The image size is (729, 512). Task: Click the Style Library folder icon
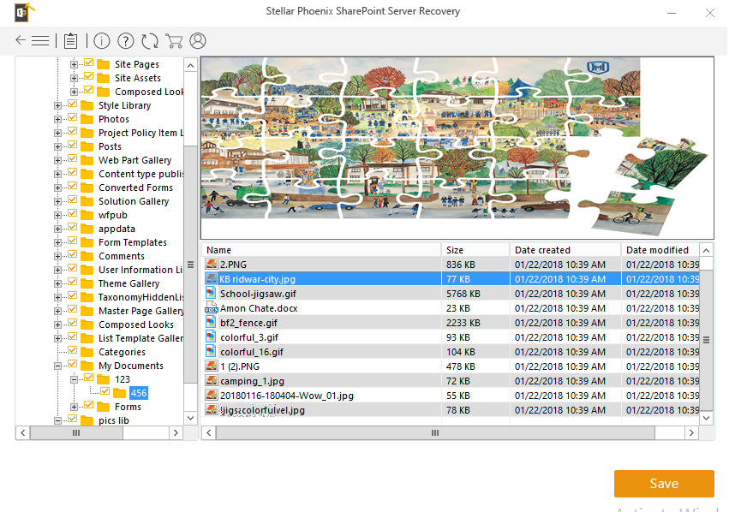[87, 105]
